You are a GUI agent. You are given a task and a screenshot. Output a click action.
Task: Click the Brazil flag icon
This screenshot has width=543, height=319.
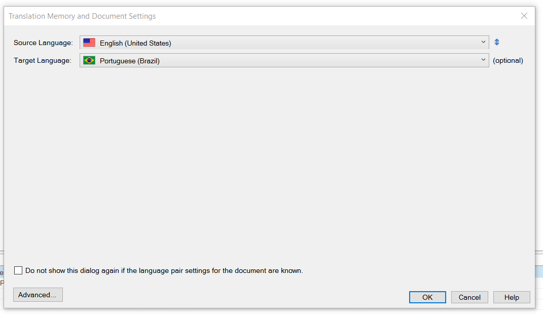(x=89, y=60)
